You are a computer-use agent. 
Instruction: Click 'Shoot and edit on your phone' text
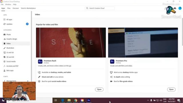tap(53, 77)
